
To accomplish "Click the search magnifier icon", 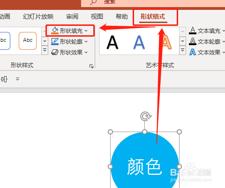I will [93, 2].
